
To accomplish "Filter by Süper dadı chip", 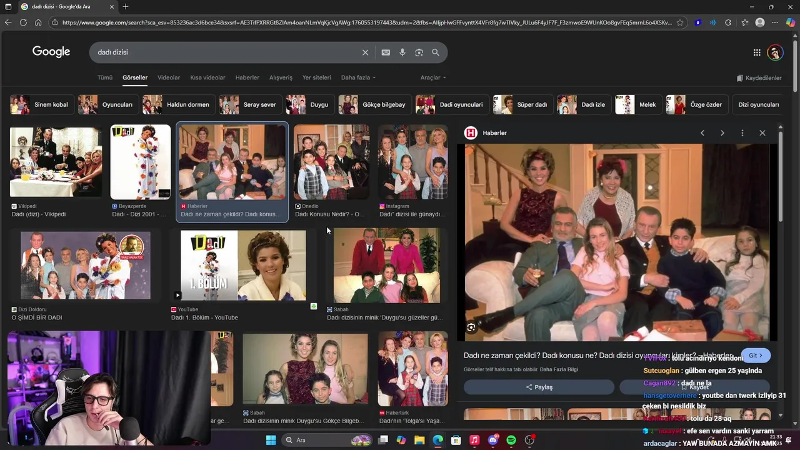I will coord(524,104).
